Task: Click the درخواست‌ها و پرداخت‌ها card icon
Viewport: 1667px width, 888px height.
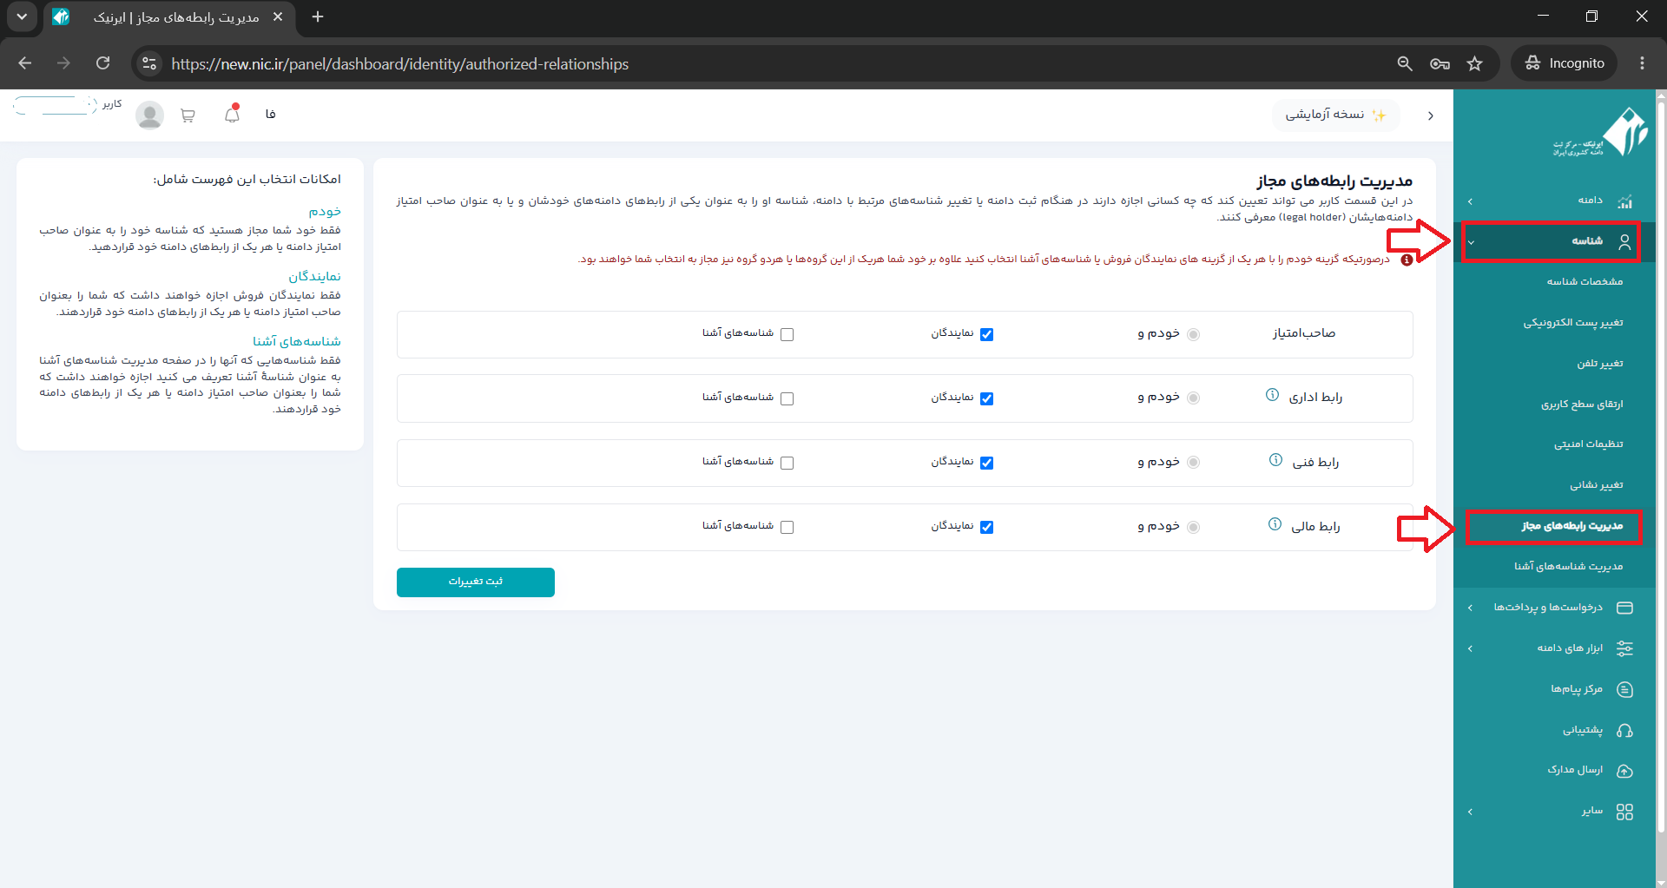Action: click(1624, 608)
